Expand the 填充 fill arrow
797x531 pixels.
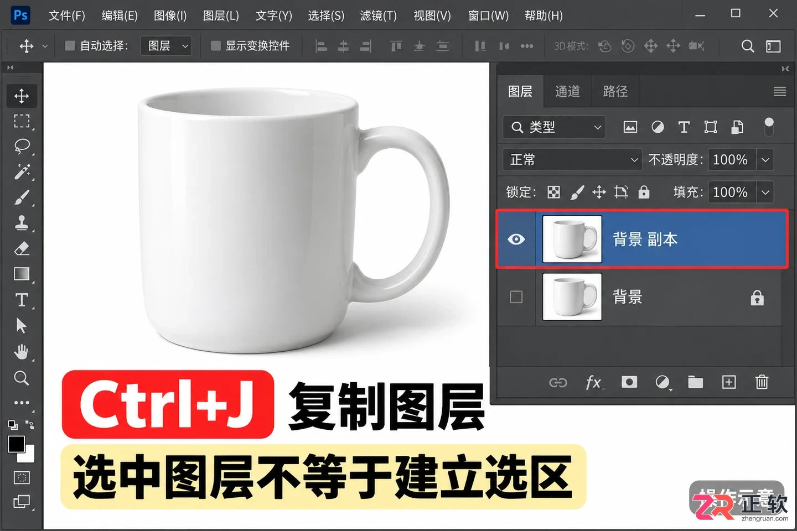pyautogui.click(x=765, y=192)
